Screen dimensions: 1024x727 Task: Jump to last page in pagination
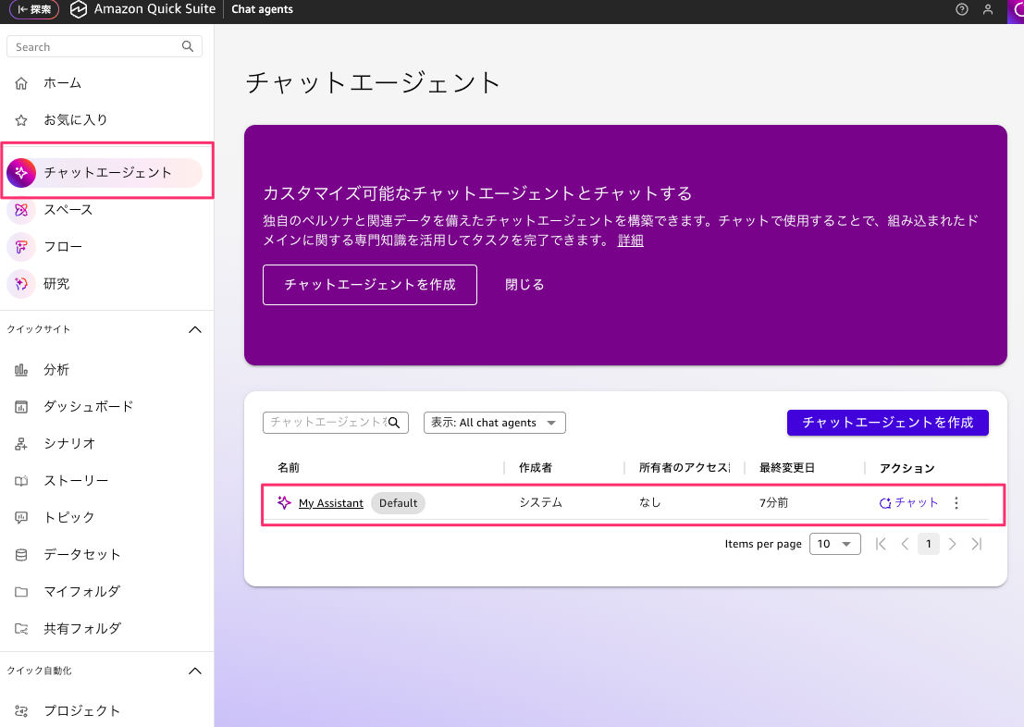976,544
